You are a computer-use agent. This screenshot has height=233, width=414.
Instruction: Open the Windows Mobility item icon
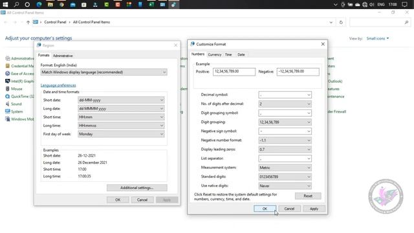click(8, 119)
